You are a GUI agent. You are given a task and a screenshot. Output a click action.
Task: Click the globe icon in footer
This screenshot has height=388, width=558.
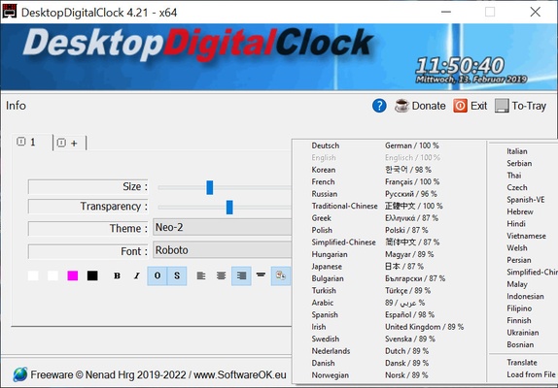[19, 374]
